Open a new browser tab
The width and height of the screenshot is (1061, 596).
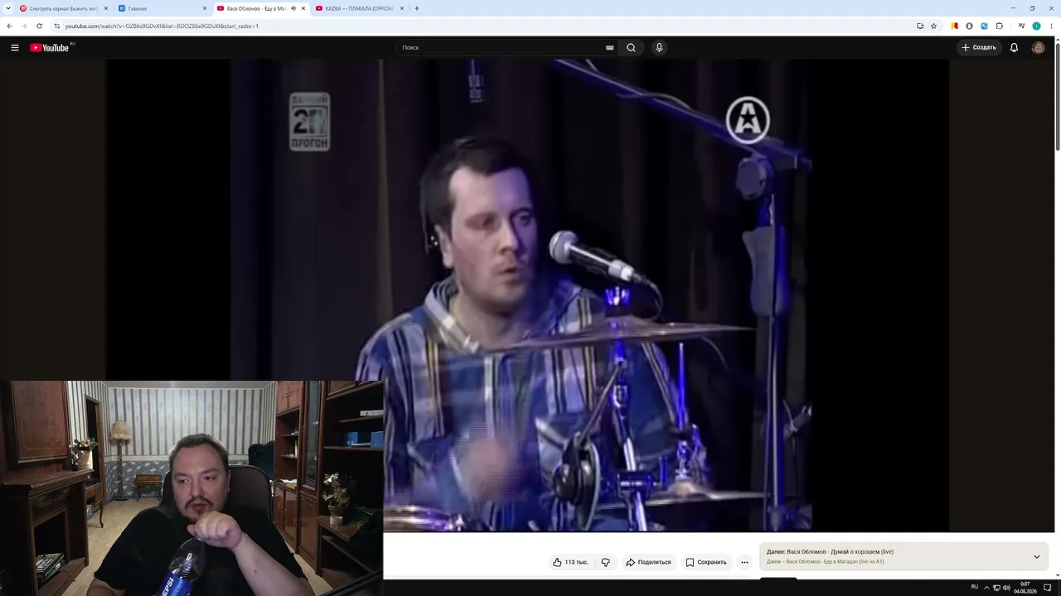(417, 8)
